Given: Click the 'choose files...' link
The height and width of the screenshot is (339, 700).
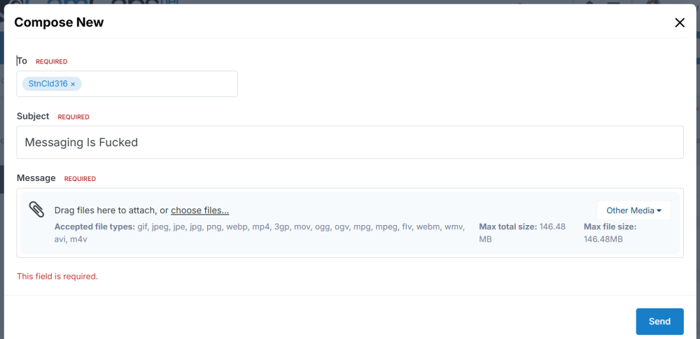Looking at the screenshot, I should [x=199, y=210].
